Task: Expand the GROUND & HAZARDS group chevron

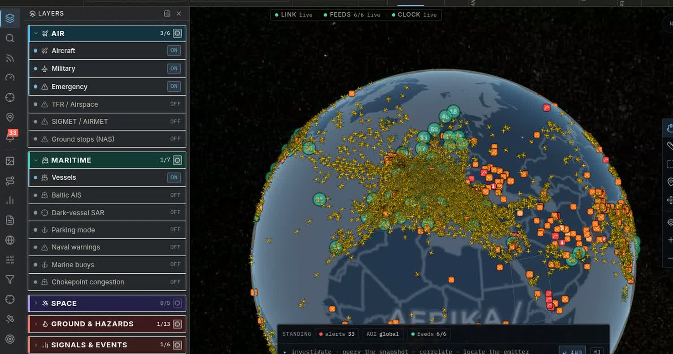Action: [36, 324]
